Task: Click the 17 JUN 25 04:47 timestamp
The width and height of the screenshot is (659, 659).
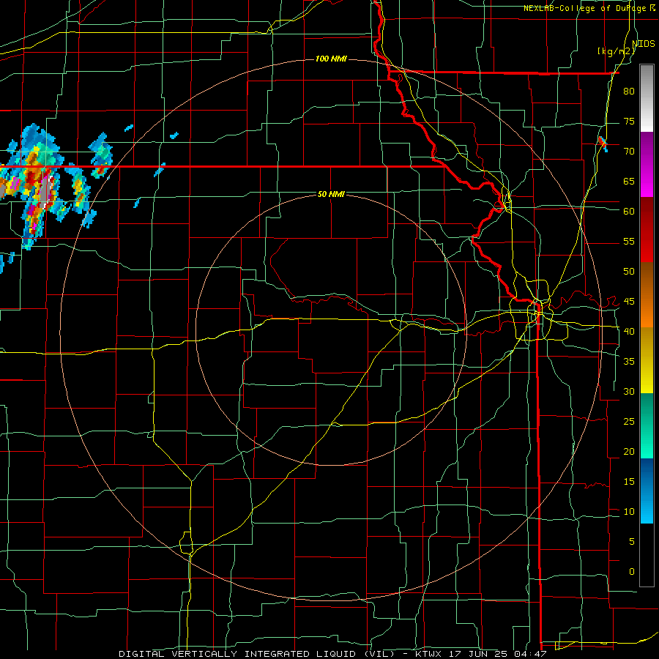Action: tap(498, 654)
